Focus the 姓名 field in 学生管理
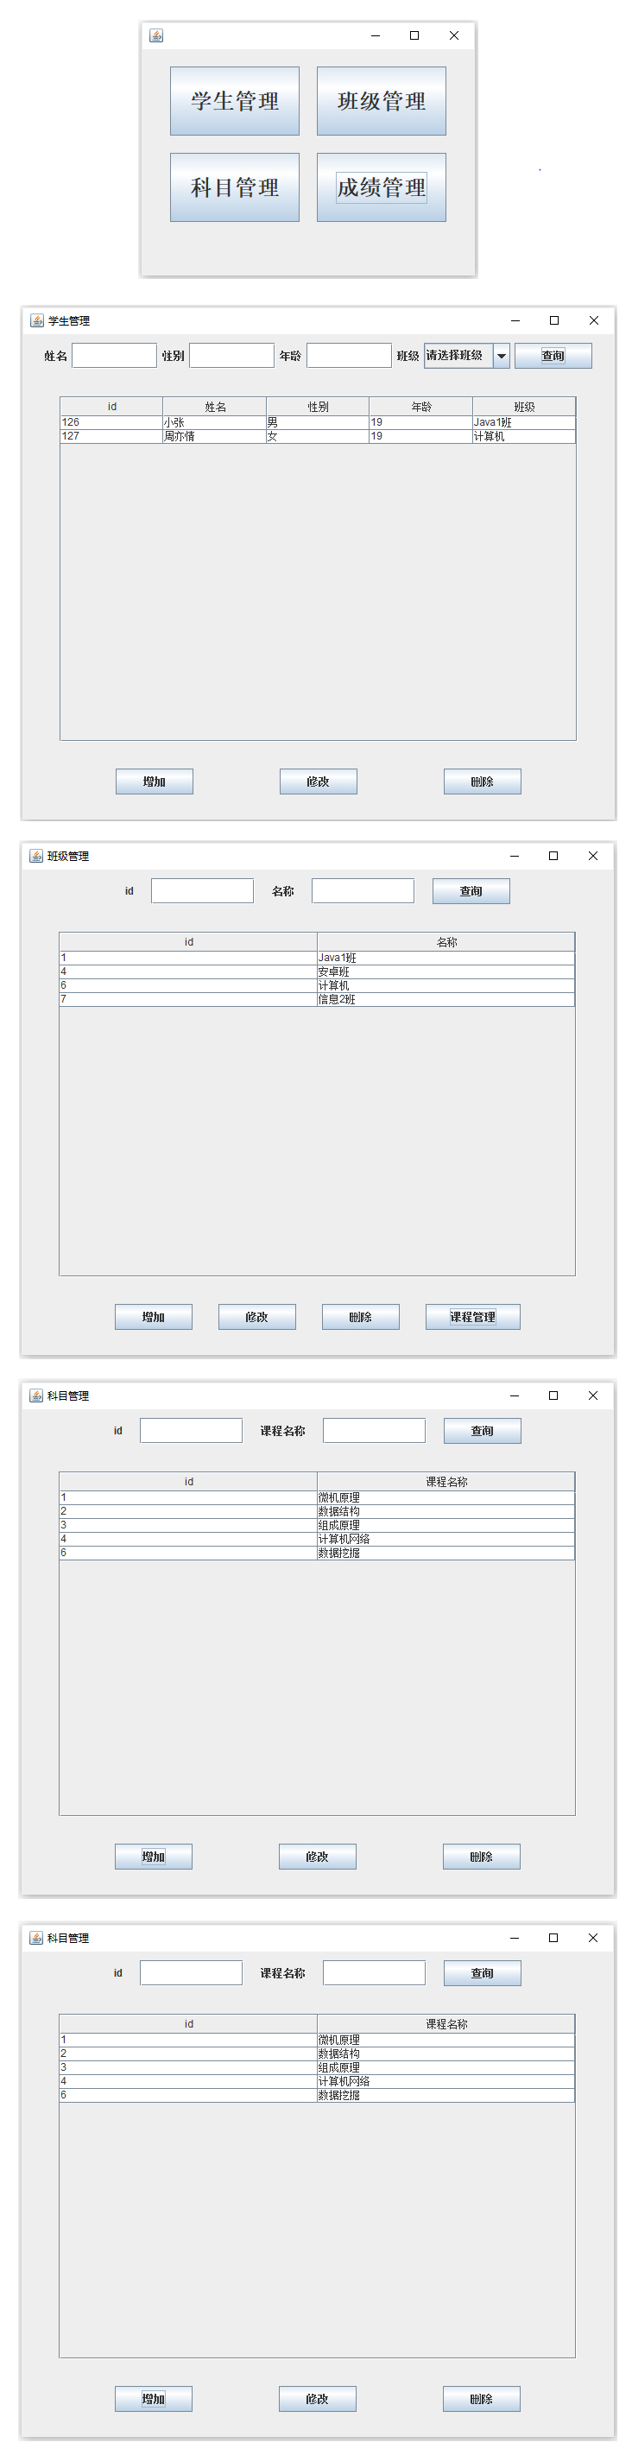This screenshot has height=2449, width=632. (114, 356)
